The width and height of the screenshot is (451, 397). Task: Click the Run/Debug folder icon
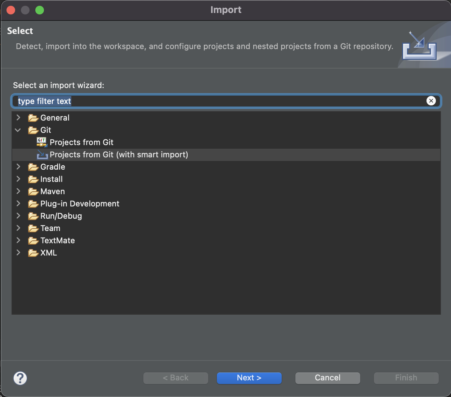click(x=33, y=216)
